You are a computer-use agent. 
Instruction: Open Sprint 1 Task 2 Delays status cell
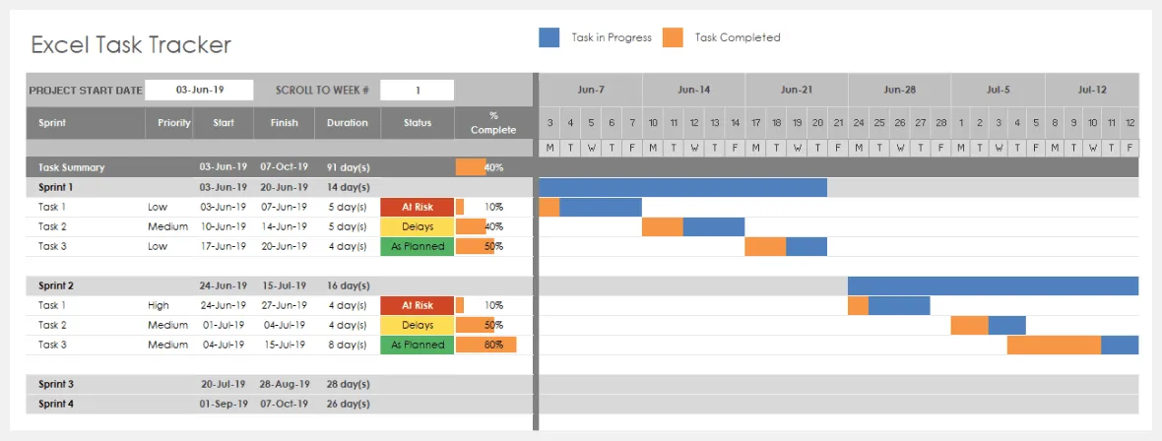[x=418, y=226]
